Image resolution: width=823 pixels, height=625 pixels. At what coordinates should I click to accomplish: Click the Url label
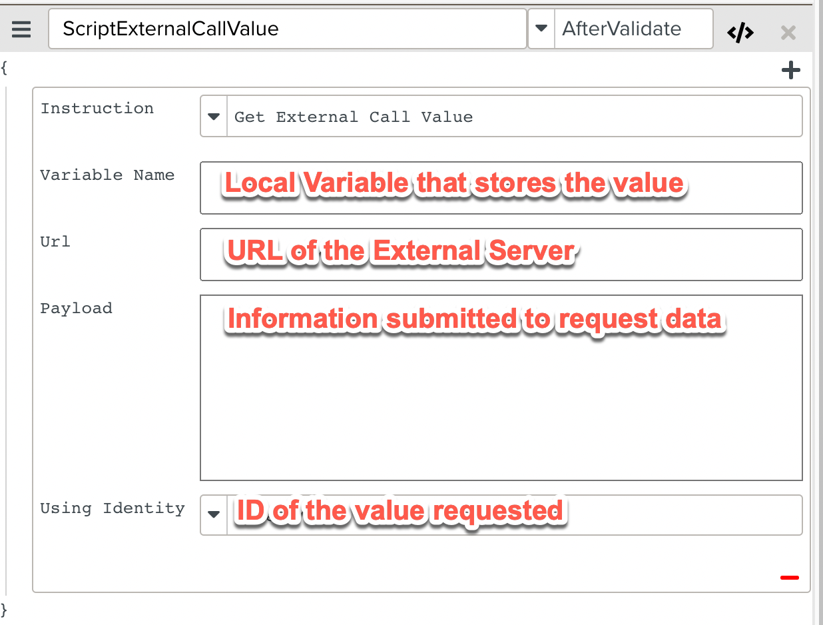tap(55, 241)
